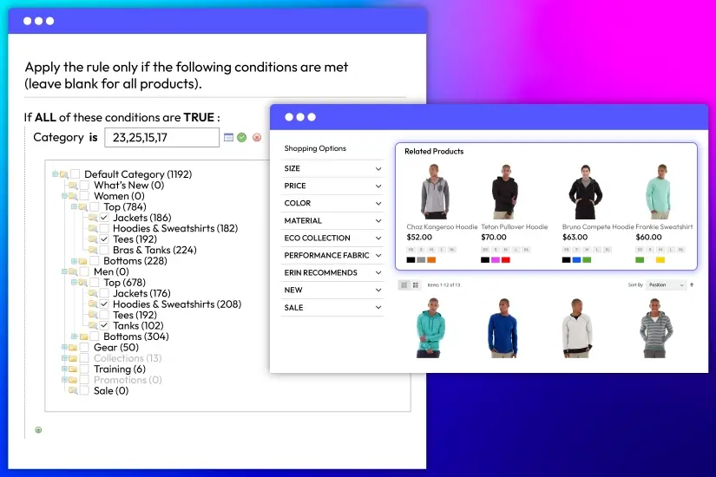Click the folder icon beside Sale (0)
716x477 pixels.
73,391
